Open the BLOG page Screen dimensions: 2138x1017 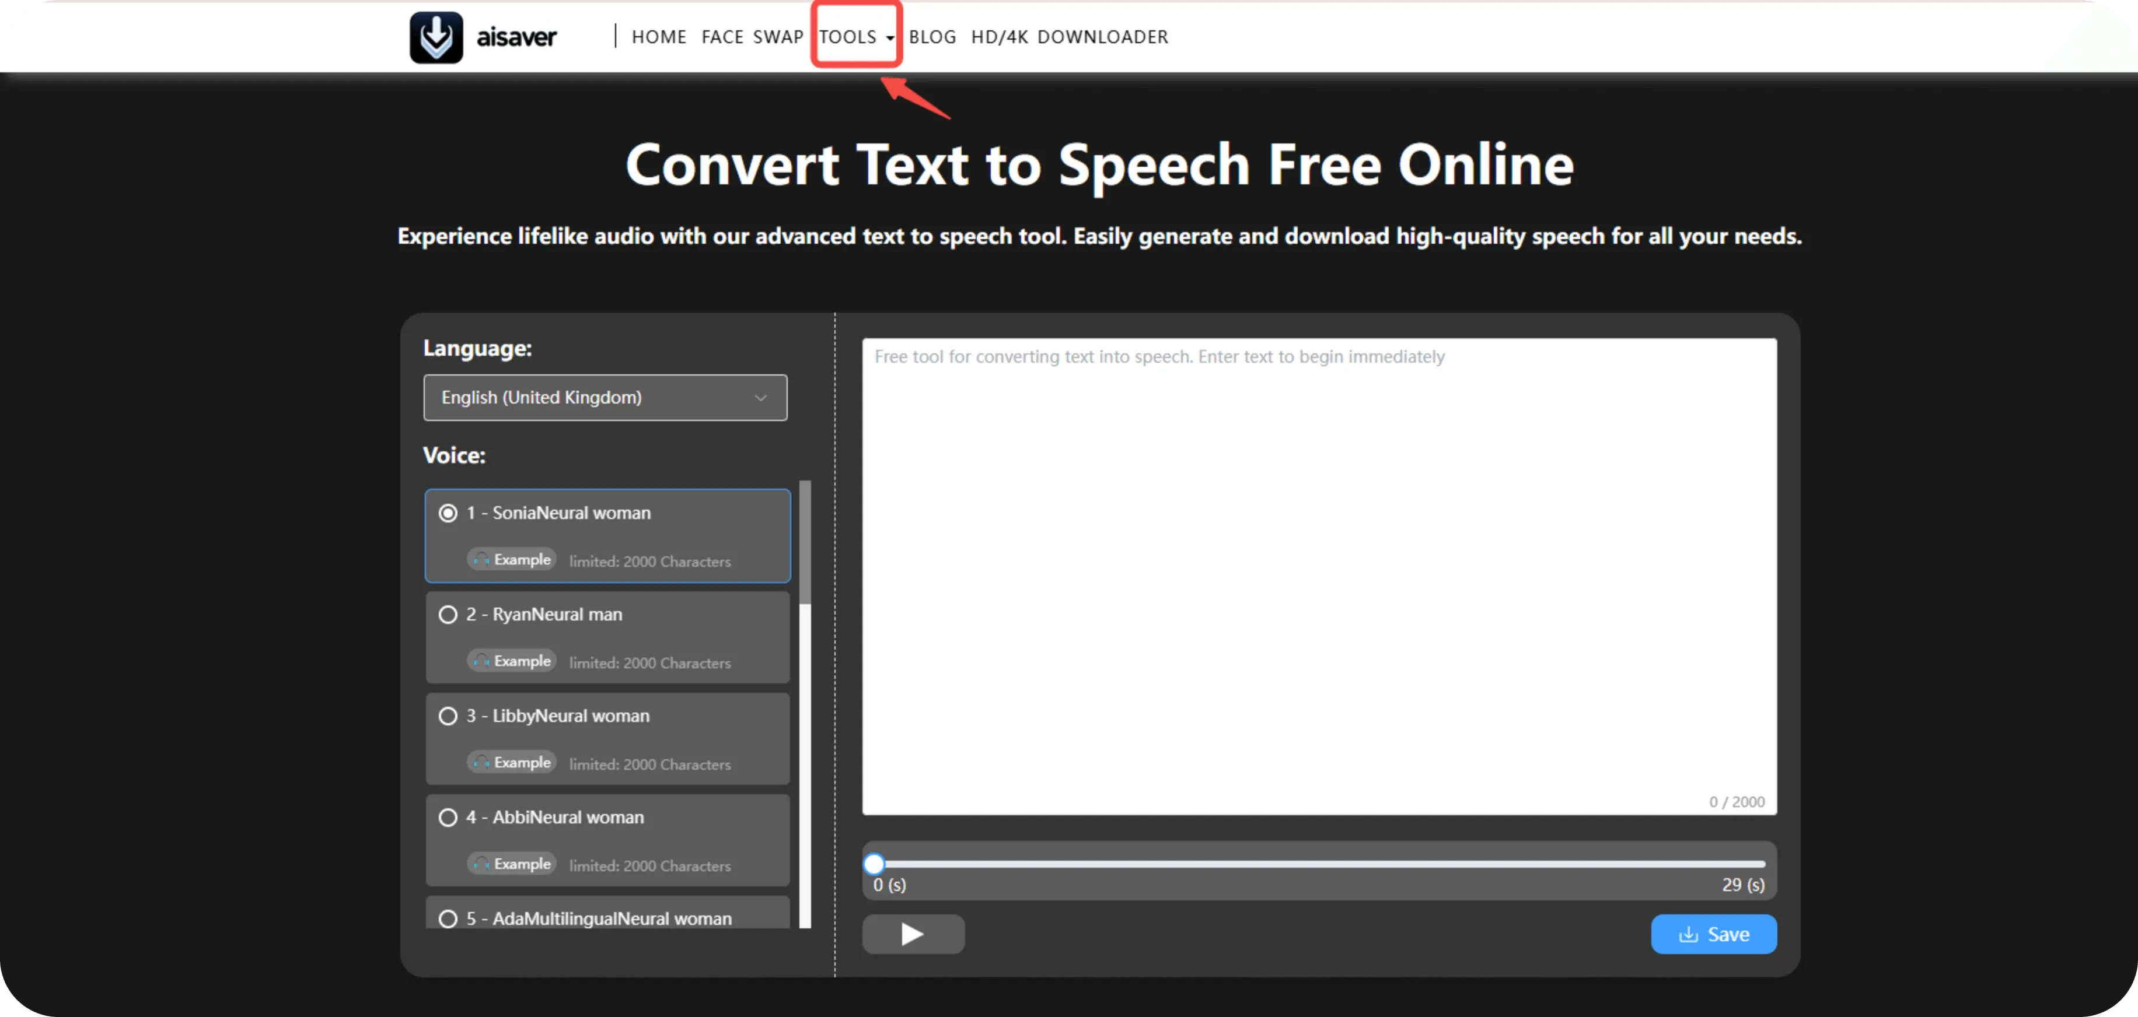point(933,37)
